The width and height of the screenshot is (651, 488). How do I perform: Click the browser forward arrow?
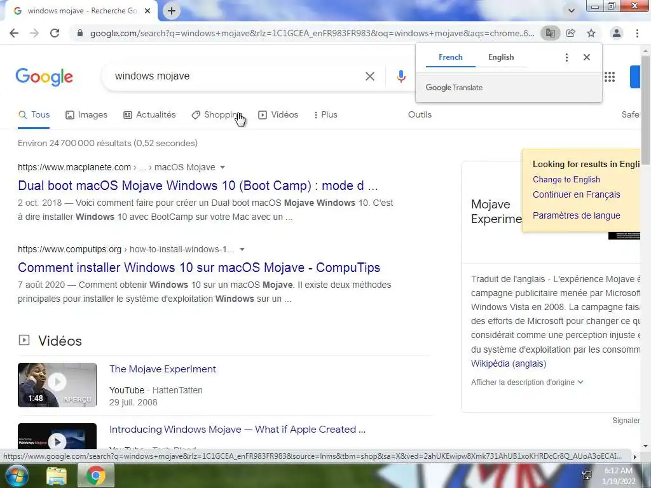tap(34, 33)
